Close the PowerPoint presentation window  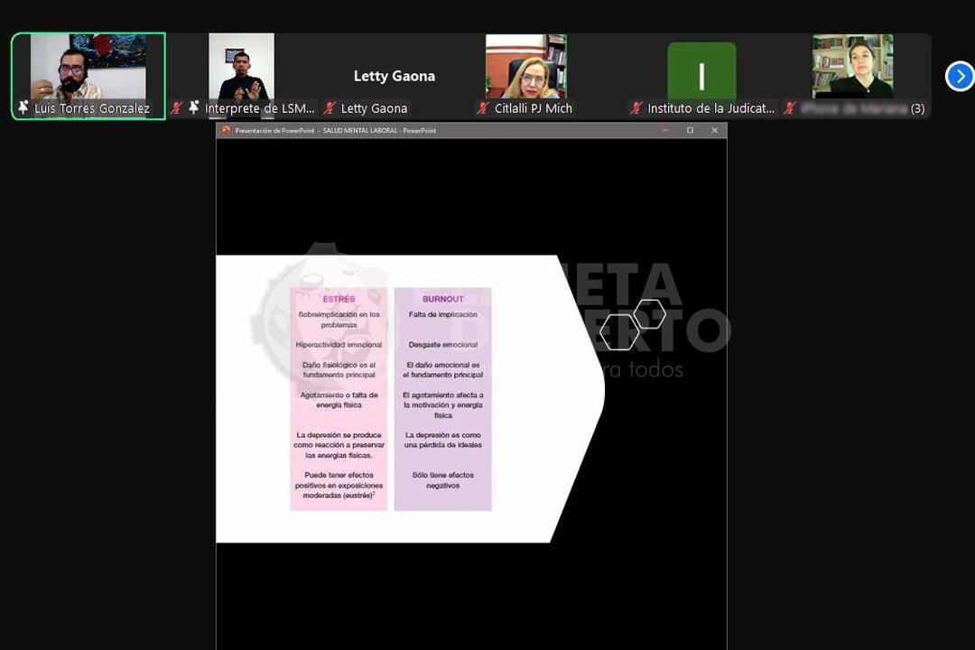pos(714,131)
